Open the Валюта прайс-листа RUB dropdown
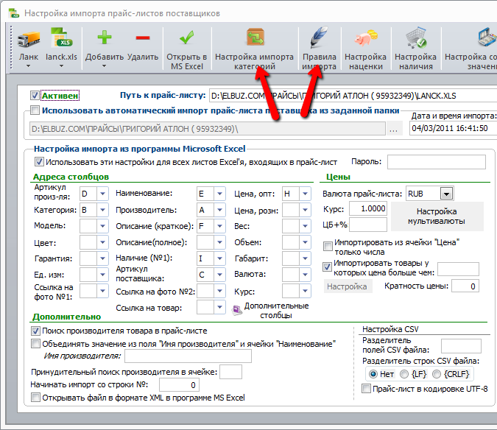Image resolution: width=497 pixels, height=430 pixels. [446, 194]
